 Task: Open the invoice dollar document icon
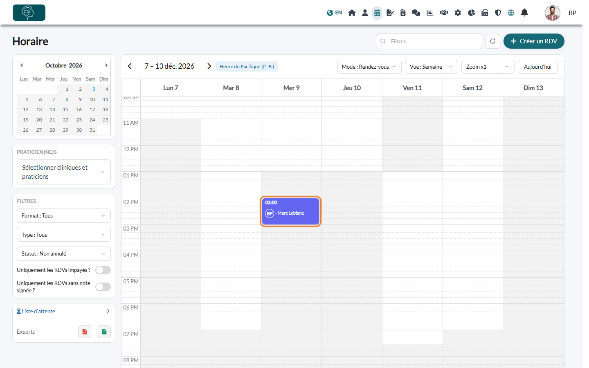tap(403, 13)
